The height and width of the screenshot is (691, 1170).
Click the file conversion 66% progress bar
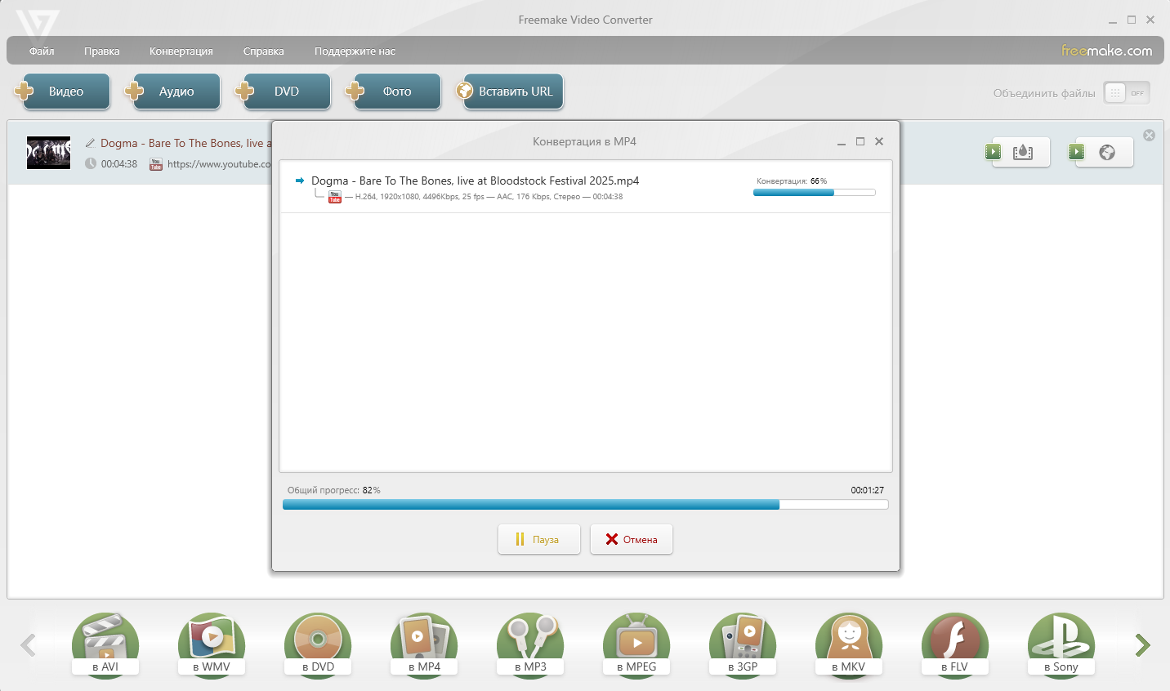(x=814, y=193)
